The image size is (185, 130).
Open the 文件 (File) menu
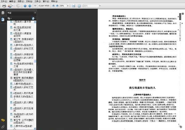click(4, 1)
